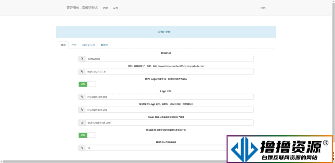The width and height of the screenshot is (335, 163).
Task: Click the Email field label text
Action: [x=151, y=117]
